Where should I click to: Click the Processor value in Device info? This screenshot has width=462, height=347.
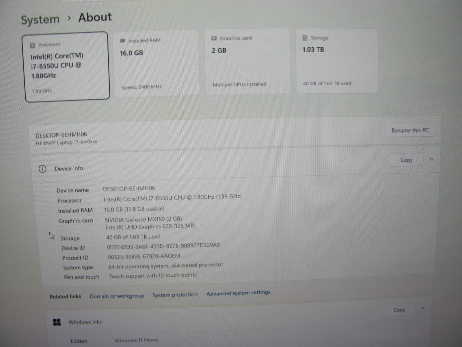(x=173, y=198)
